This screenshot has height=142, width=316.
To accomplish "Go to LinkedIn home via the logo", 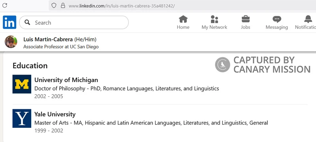I will 9,22.
